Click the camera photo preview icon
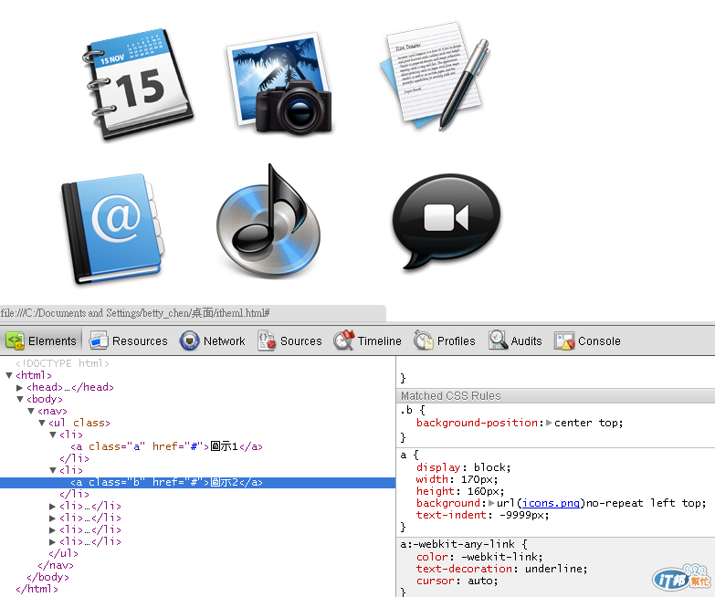This screenshot has height=597, width=715. click(x=280, y=83)
